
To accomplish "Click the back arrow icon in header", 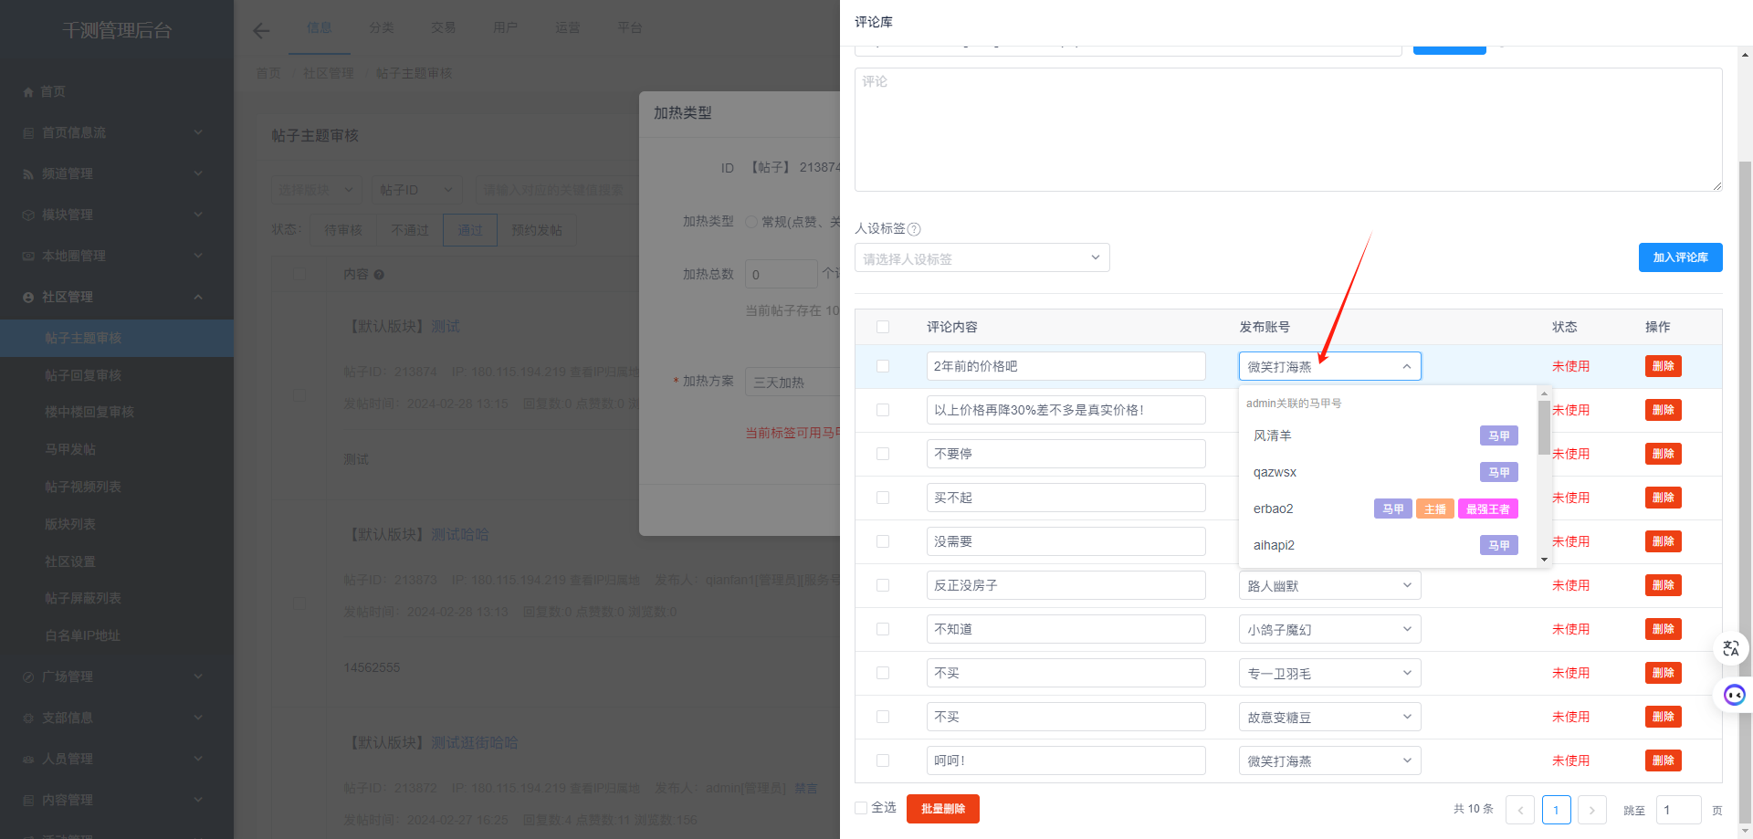I will click(261, 31).
